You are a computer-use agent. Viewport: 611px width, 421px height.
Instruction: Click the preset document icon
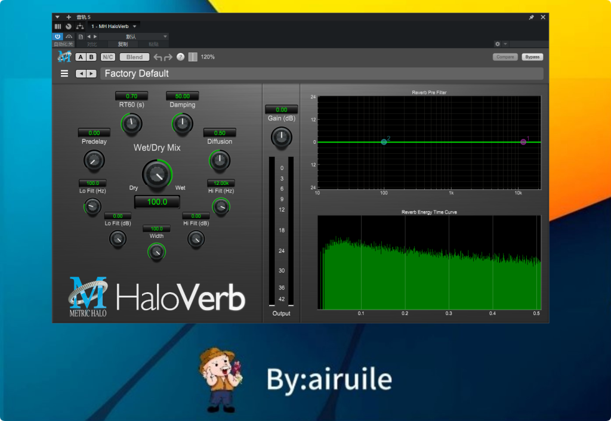tap(81, 36)
